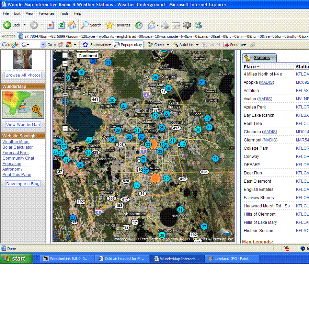Click the map zoom out minus button

point(65,128)
